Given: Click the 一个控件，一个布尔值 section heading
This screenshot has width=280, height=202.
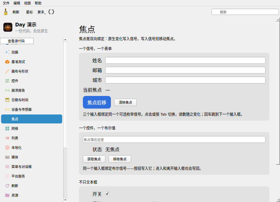Looking at the screenshot, I should point(97,128).
